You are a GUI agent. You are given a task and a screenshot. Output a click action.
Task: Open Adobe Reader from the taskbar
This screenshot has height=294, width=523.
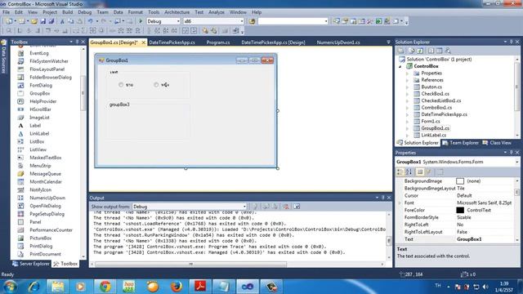200,287
